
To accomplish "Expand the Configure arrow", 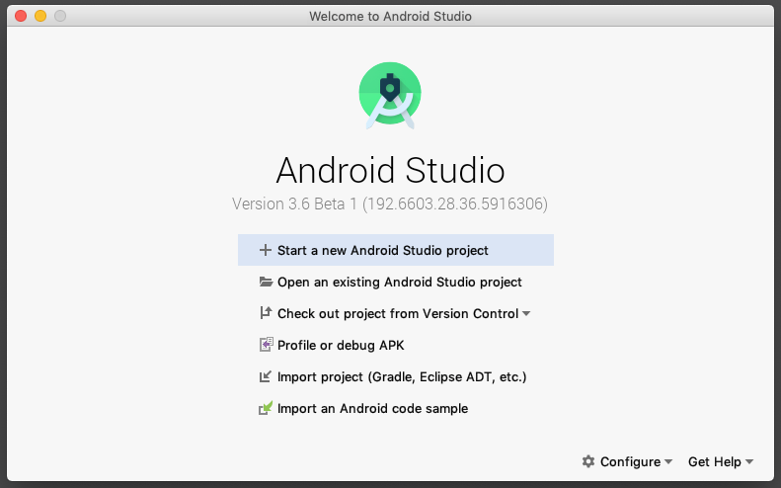I will click(668, 462).
